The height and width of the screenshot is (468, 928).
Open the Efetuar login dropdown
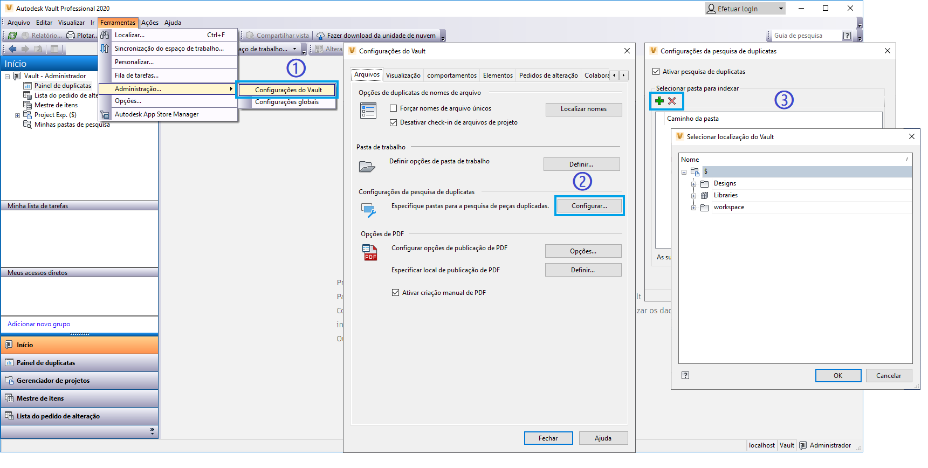781,9
